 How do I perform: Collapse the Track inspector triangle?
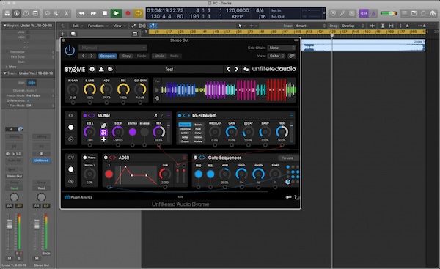point(4,73)
